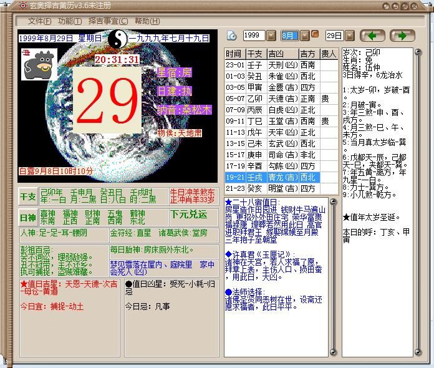Go to the next day with the right green arrow
The height and width of the screenshot is (368, 434).
402,36
